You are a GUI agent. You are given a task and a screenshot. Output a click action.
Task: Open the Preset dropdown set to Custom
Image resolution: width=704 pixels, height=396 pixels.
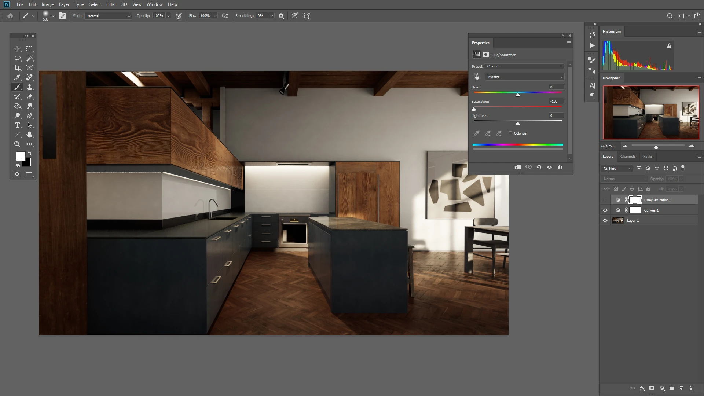[524, 66]
